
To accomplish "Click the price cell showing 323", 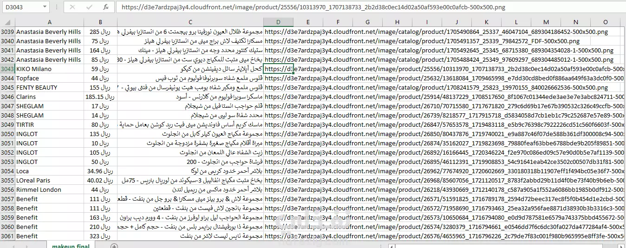I will point(100,236).
